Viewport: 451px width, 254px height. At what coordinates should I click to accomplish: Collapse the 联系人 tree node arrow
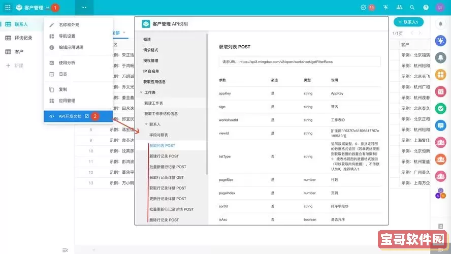[x=146, y=124]
